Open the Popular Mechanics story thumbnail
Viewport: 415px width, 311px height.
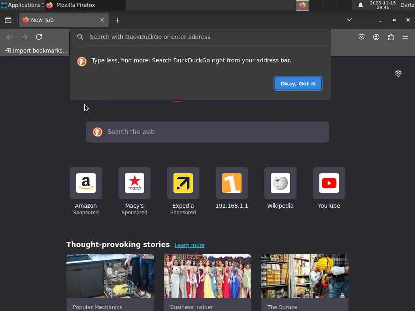point(110,276)
